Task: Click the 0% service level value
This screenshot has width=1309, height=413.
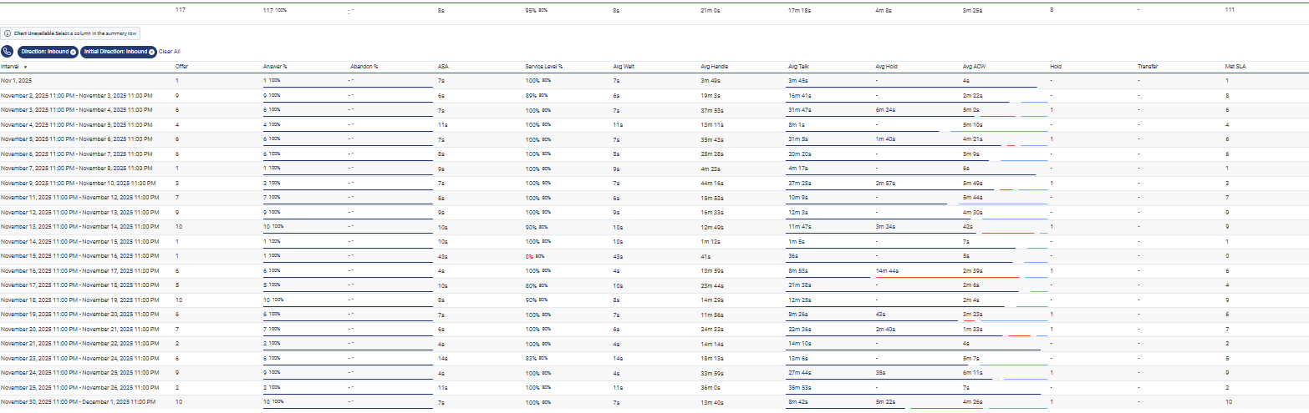Action: click(x=529, y=256)
